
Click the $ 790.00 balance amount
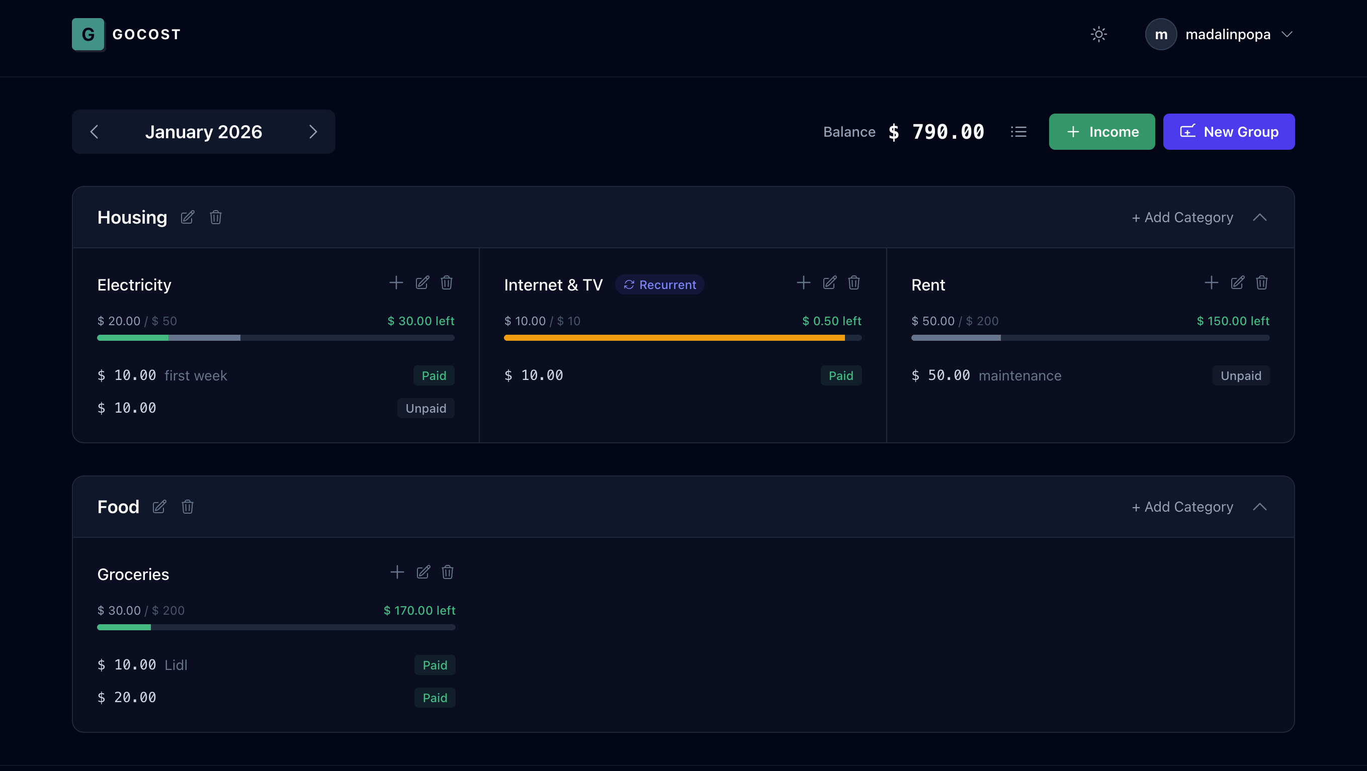tap(936, 132)
